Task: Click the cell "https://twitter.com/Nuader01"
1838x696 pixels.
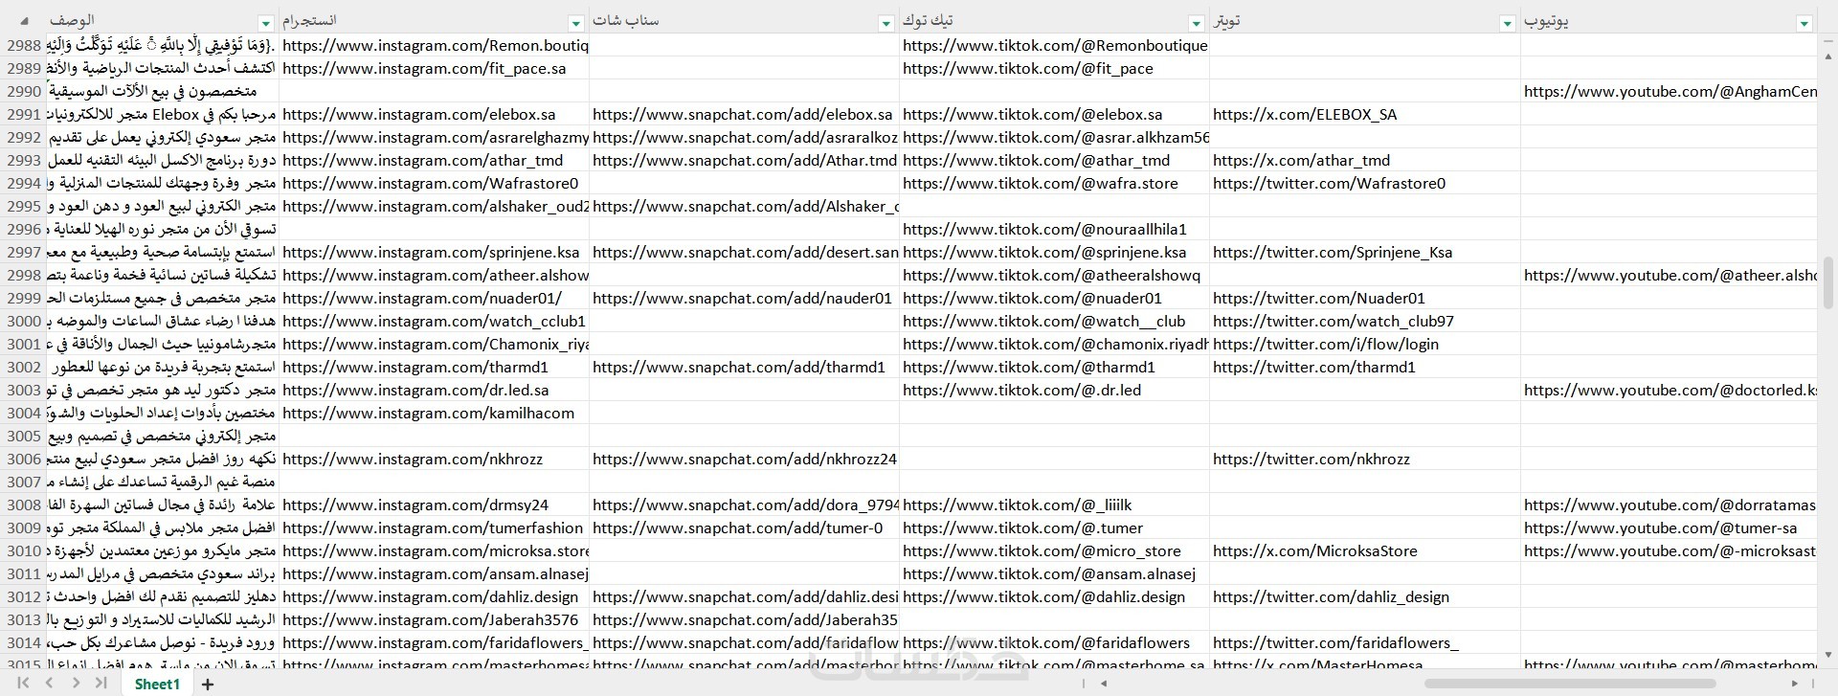Action: click(x=1365, y=299)
